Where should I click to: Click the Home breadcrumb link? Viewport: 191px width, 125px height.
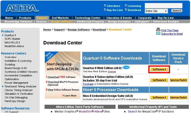pyautogui.click(x=47, y=30)
